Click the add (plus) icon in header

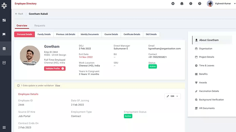point(173,4)
